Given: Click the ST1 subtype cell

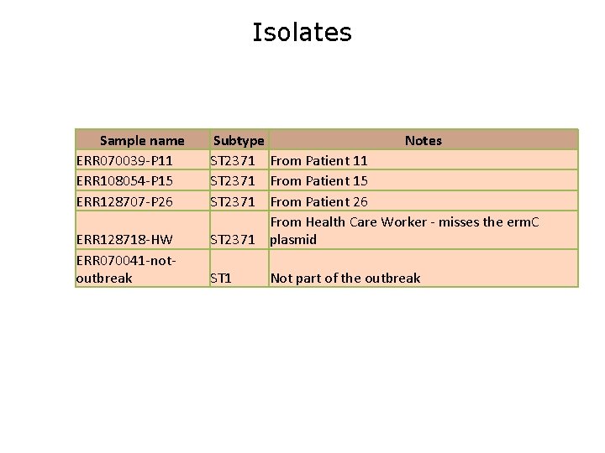Looking at the screenshot, I should click(222, 278).
